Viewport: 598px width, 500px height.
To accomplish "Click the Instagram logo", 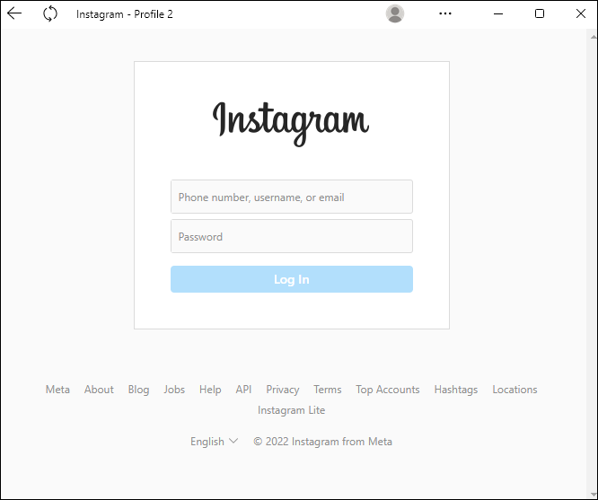I will click(291, 123).
